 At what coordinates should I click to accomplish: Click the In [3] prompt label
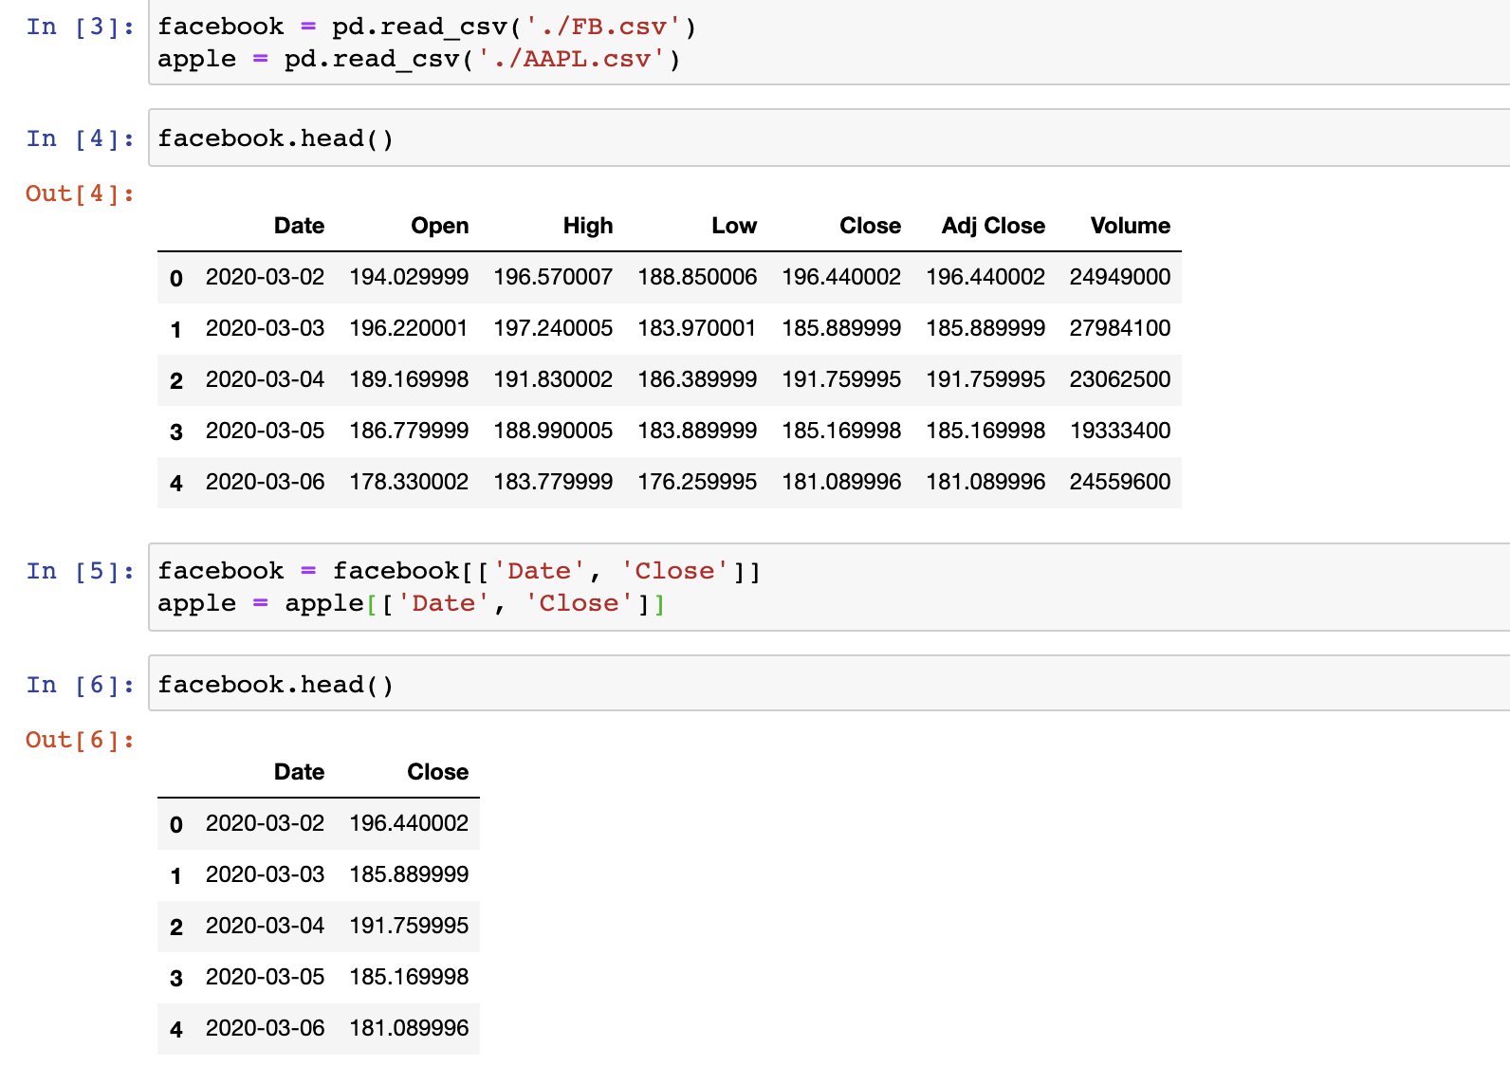click(81, 27)
